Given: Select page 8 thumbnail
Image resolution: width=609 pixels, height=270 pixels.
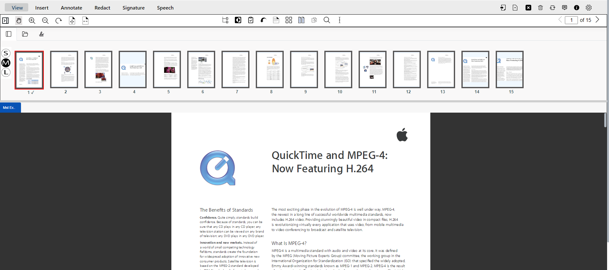Looking at the screenshot, I should point(270,69).
